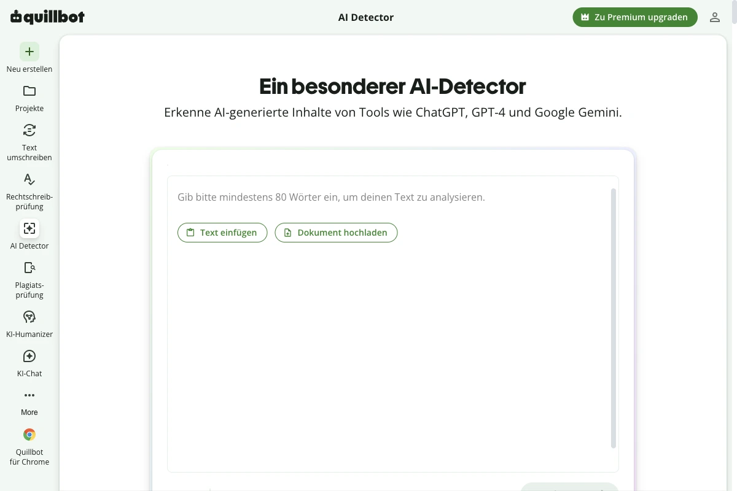Image resolution: width=737 pixels, height=491 pixels.
Task: Click the KI-Humanizer sidebar label
Action: [29, 334]
